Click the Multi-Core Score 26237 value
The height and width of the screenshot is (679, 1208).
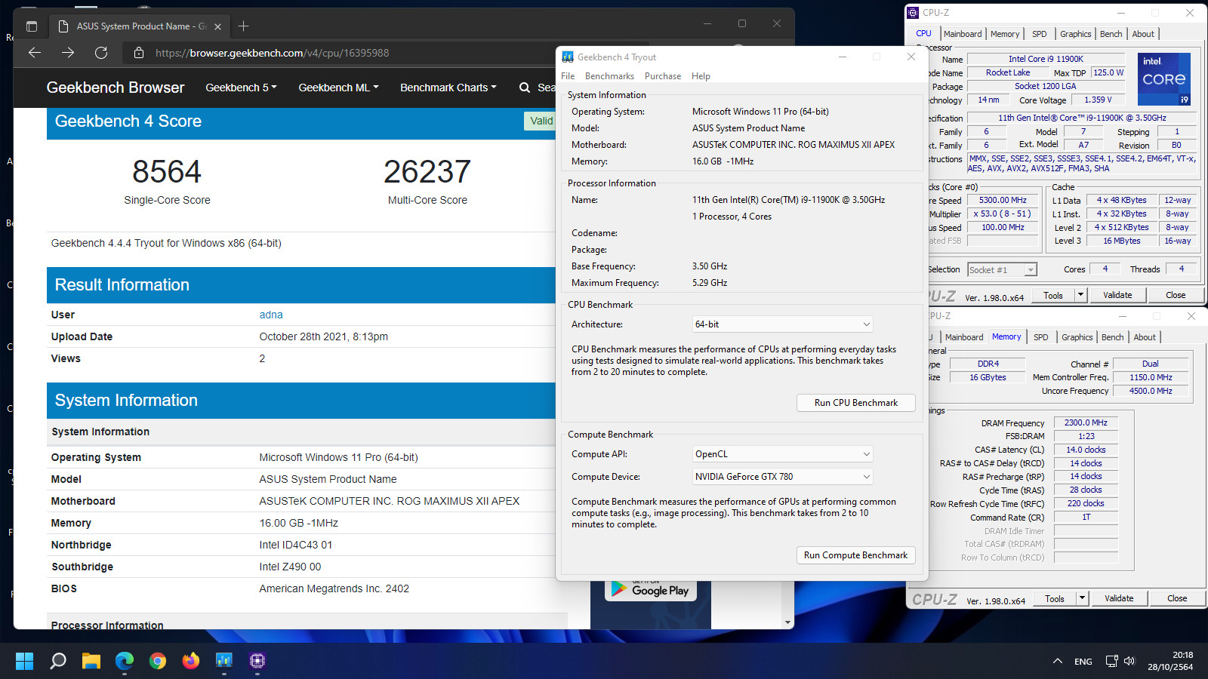pos(427,171)
